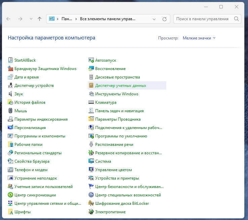Open Телефон и модем link

tap(31, 170)
